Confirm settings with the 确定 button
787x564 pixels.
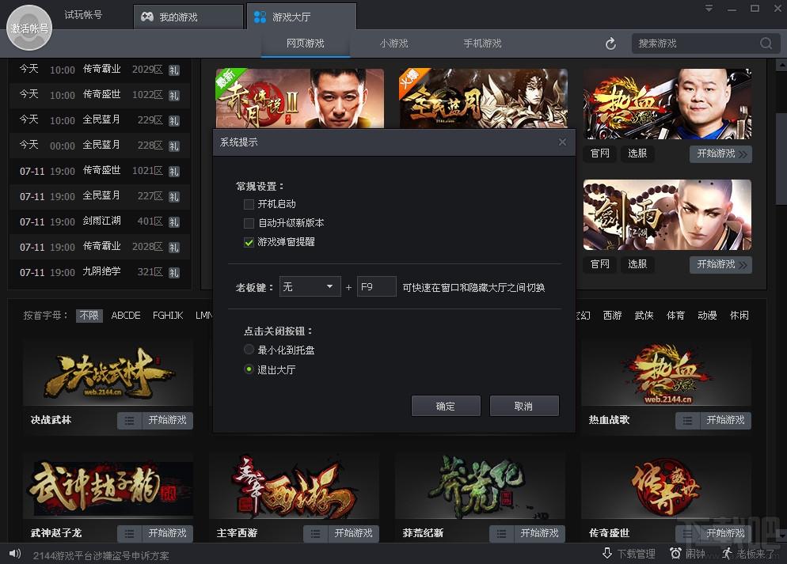click(446, 406)
